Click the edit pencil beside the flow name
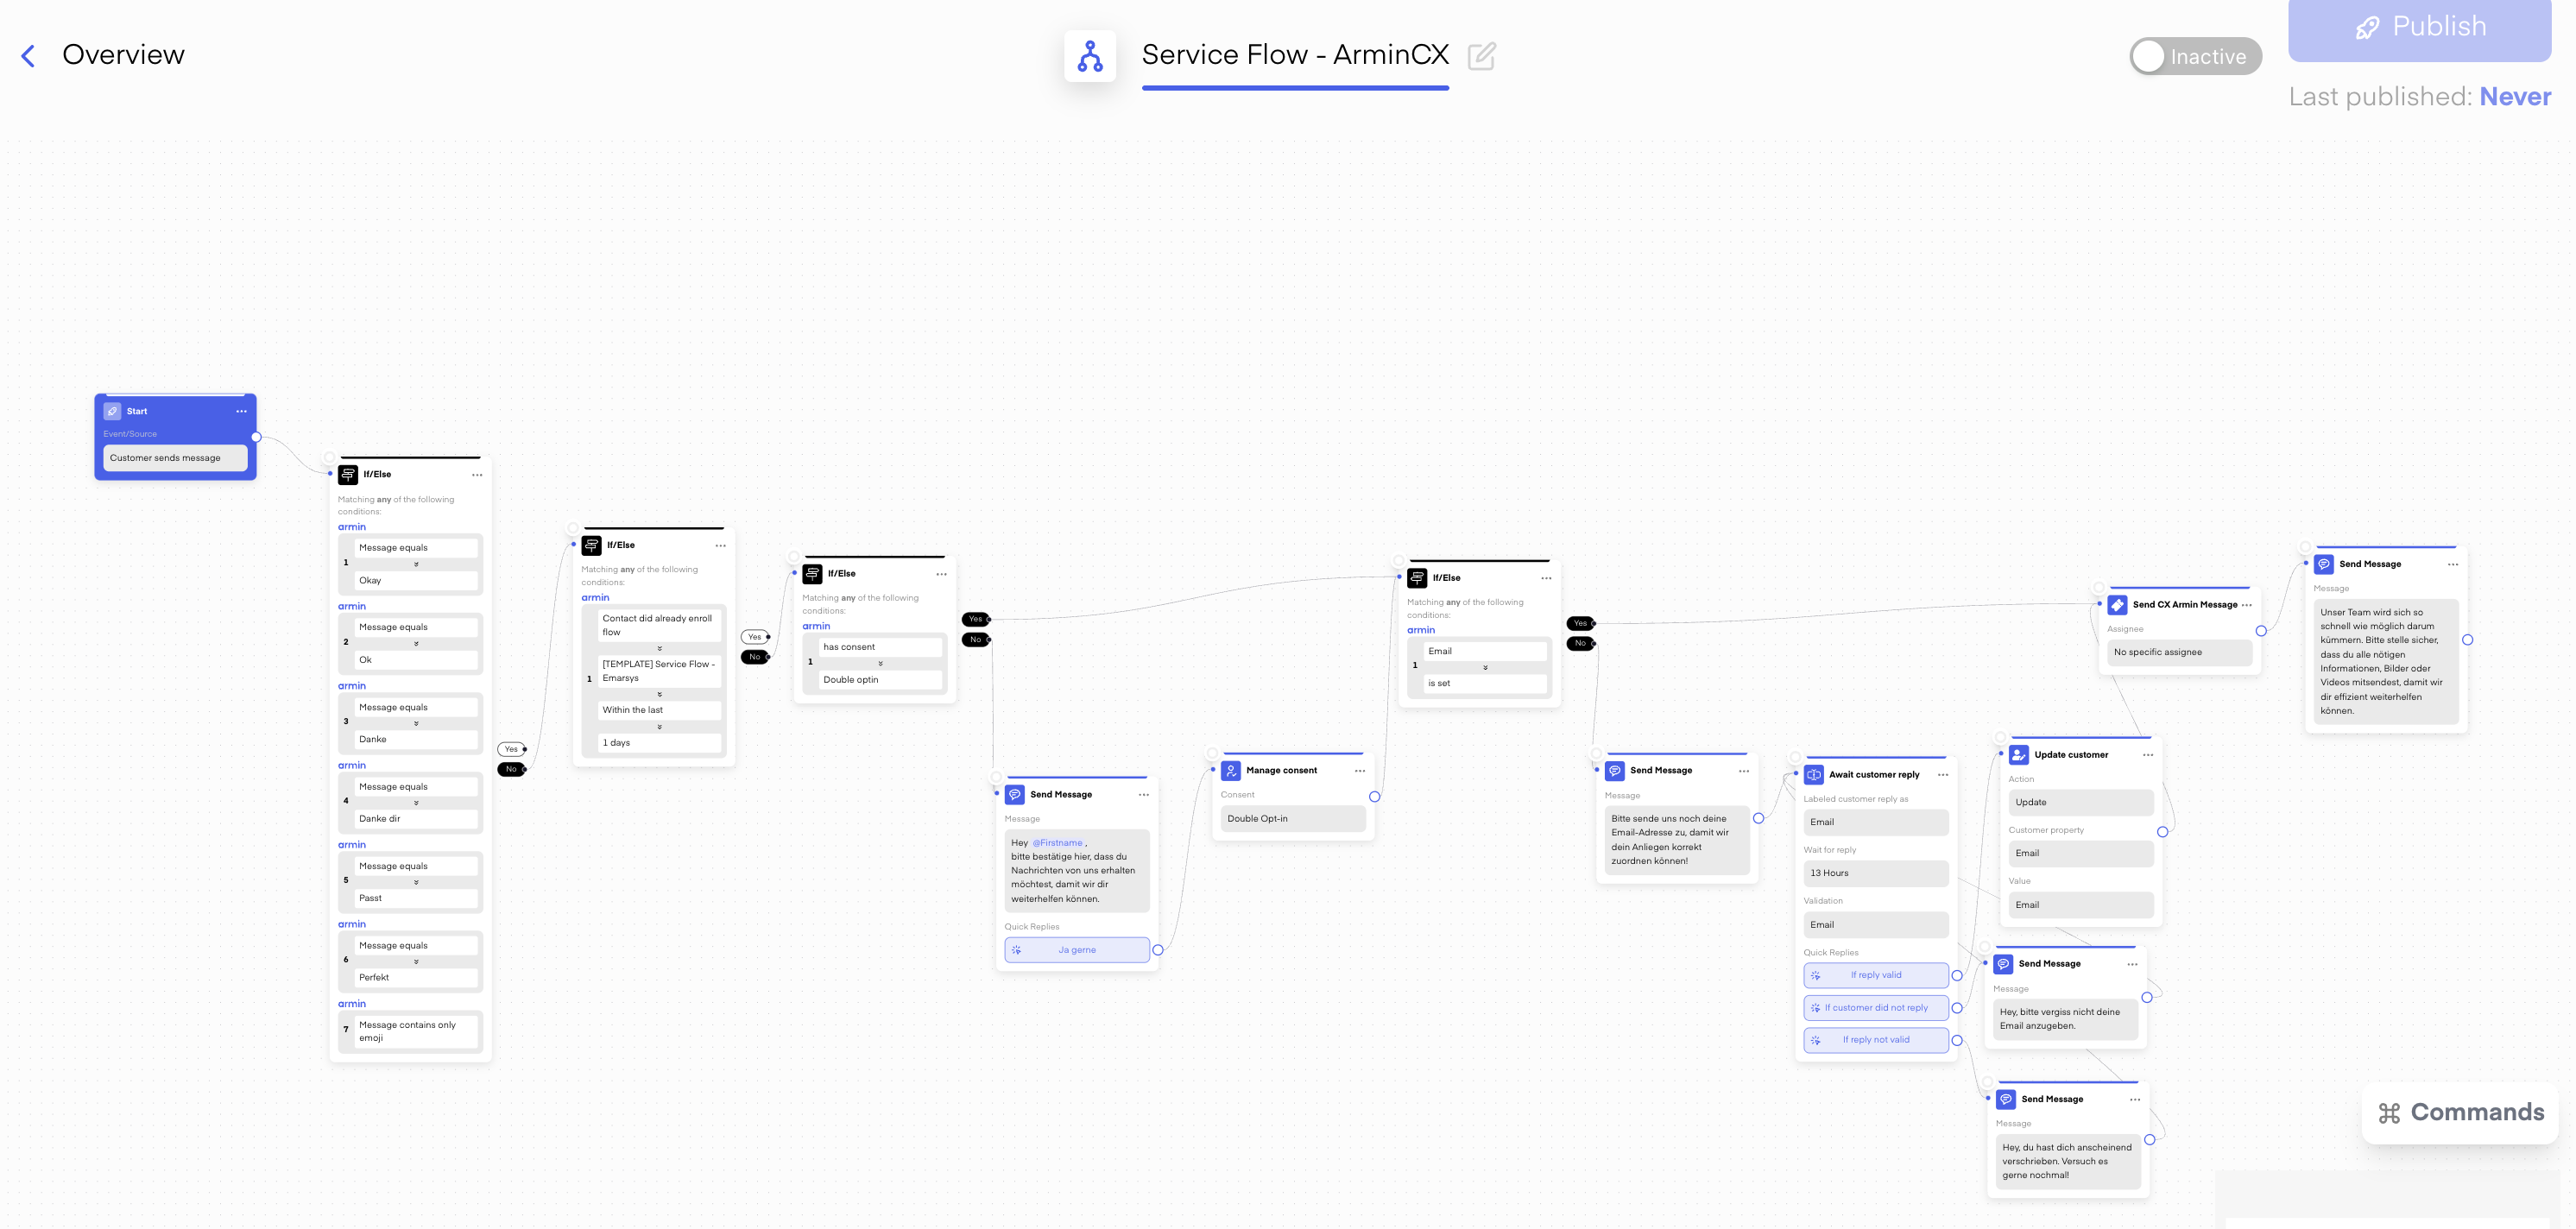This screenshot has height=1229, width=2576. tap(1481, 56)
